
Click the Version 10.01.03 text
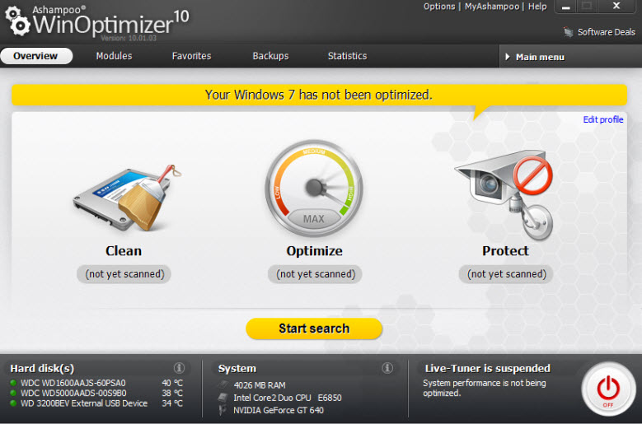[129, 38]
